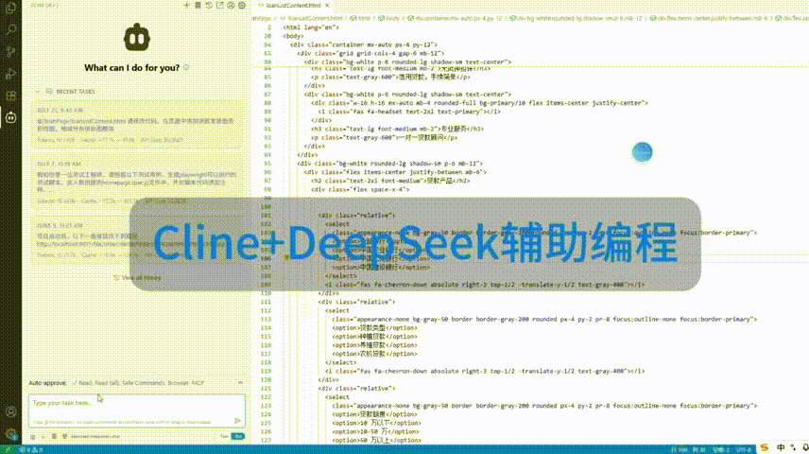
Task: Click the plus add files icon below input
Action: pyautogui.click(x=43, y=436)
